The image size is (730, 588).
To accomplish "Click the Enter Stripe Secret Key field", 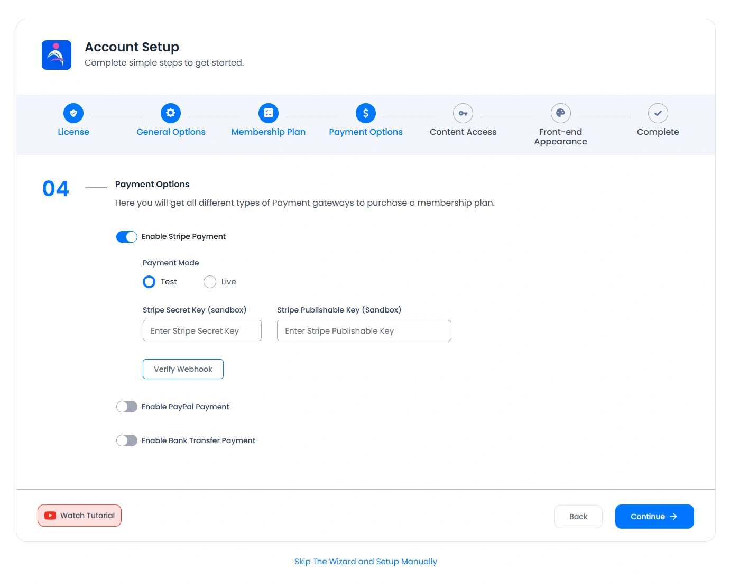I will point(202,330).
